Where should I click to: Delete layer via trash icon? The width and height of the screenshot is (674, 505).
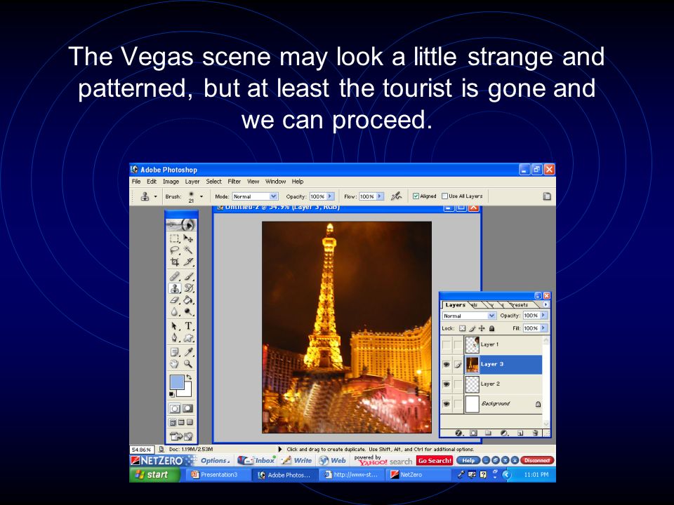(535, 433)
